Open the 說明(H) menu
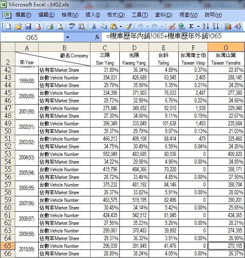The width and height of the screenshot is (245, 258). click(213, 15)
